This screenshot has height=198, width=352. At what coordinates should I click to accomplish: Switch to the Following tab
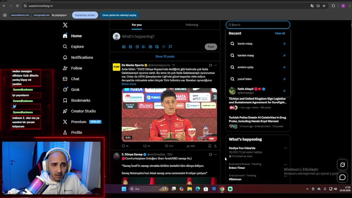(192, 25)
